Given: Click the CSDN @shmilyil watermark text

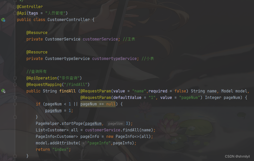Looking at the screenshot, I should pyautogui.click(x=237, y=157).
